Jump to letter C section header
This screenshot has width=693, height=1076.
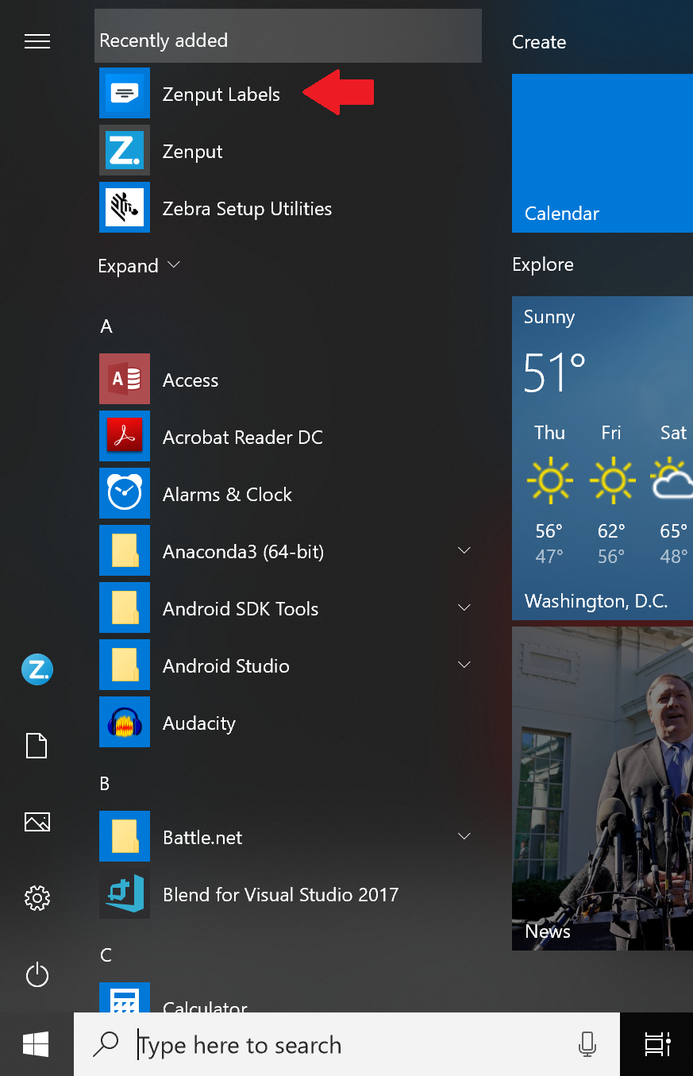click(x=106, y=955)
